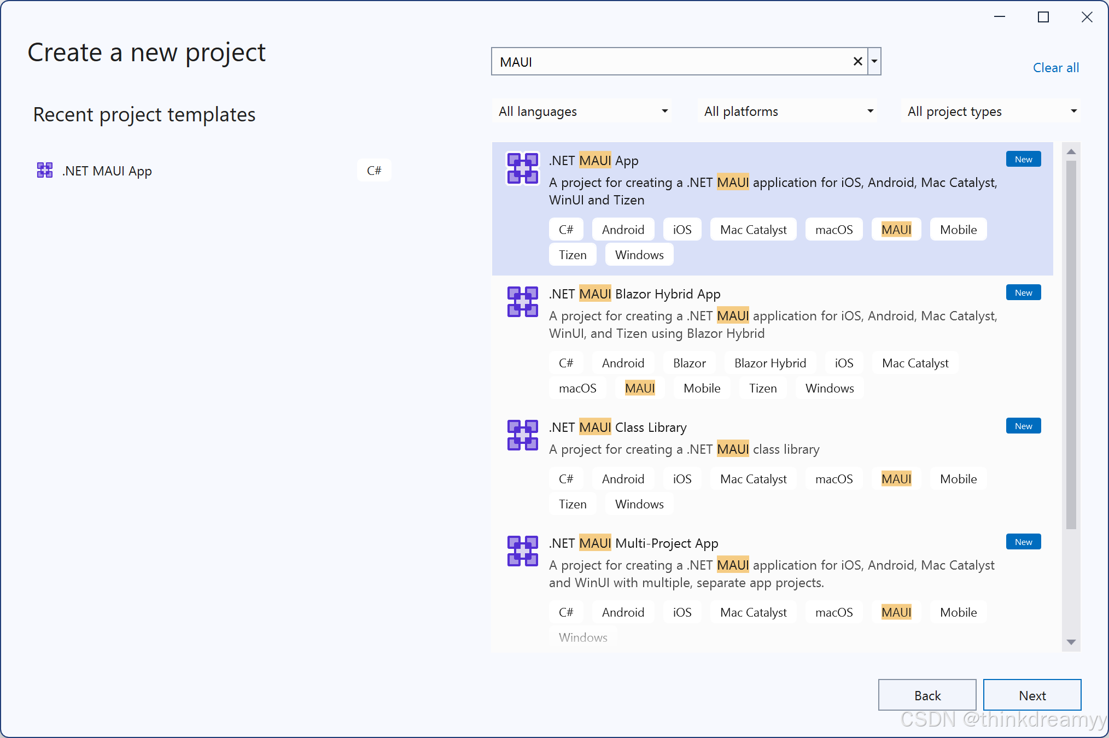Image resolution: width=1109 pixels, height=738 pixels.
Task: Click the C# tag of recent template
Action: pos(374,171)
